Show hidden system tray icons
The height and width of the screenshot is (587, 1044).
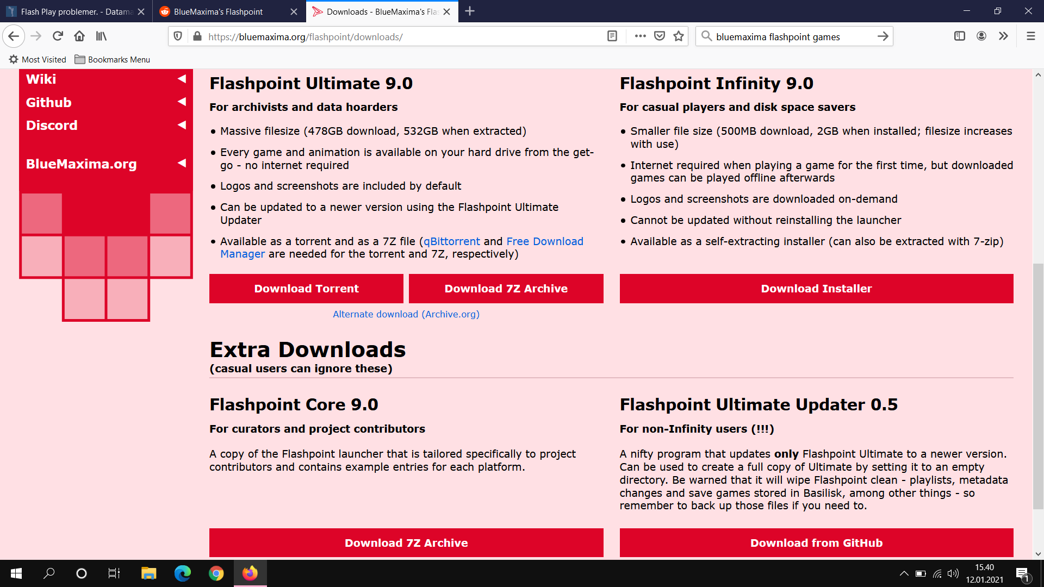click(x=904, y=573)
